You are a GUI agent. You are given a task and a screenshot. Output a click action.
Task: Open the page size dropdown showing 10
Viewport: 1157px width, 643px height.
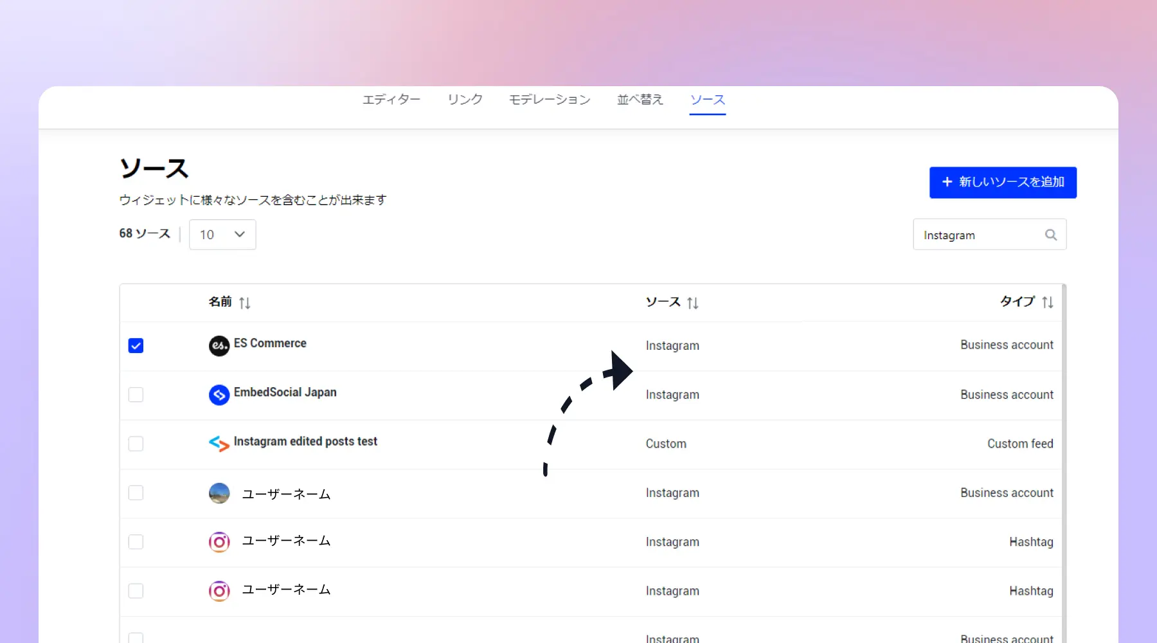pos(222,234)
